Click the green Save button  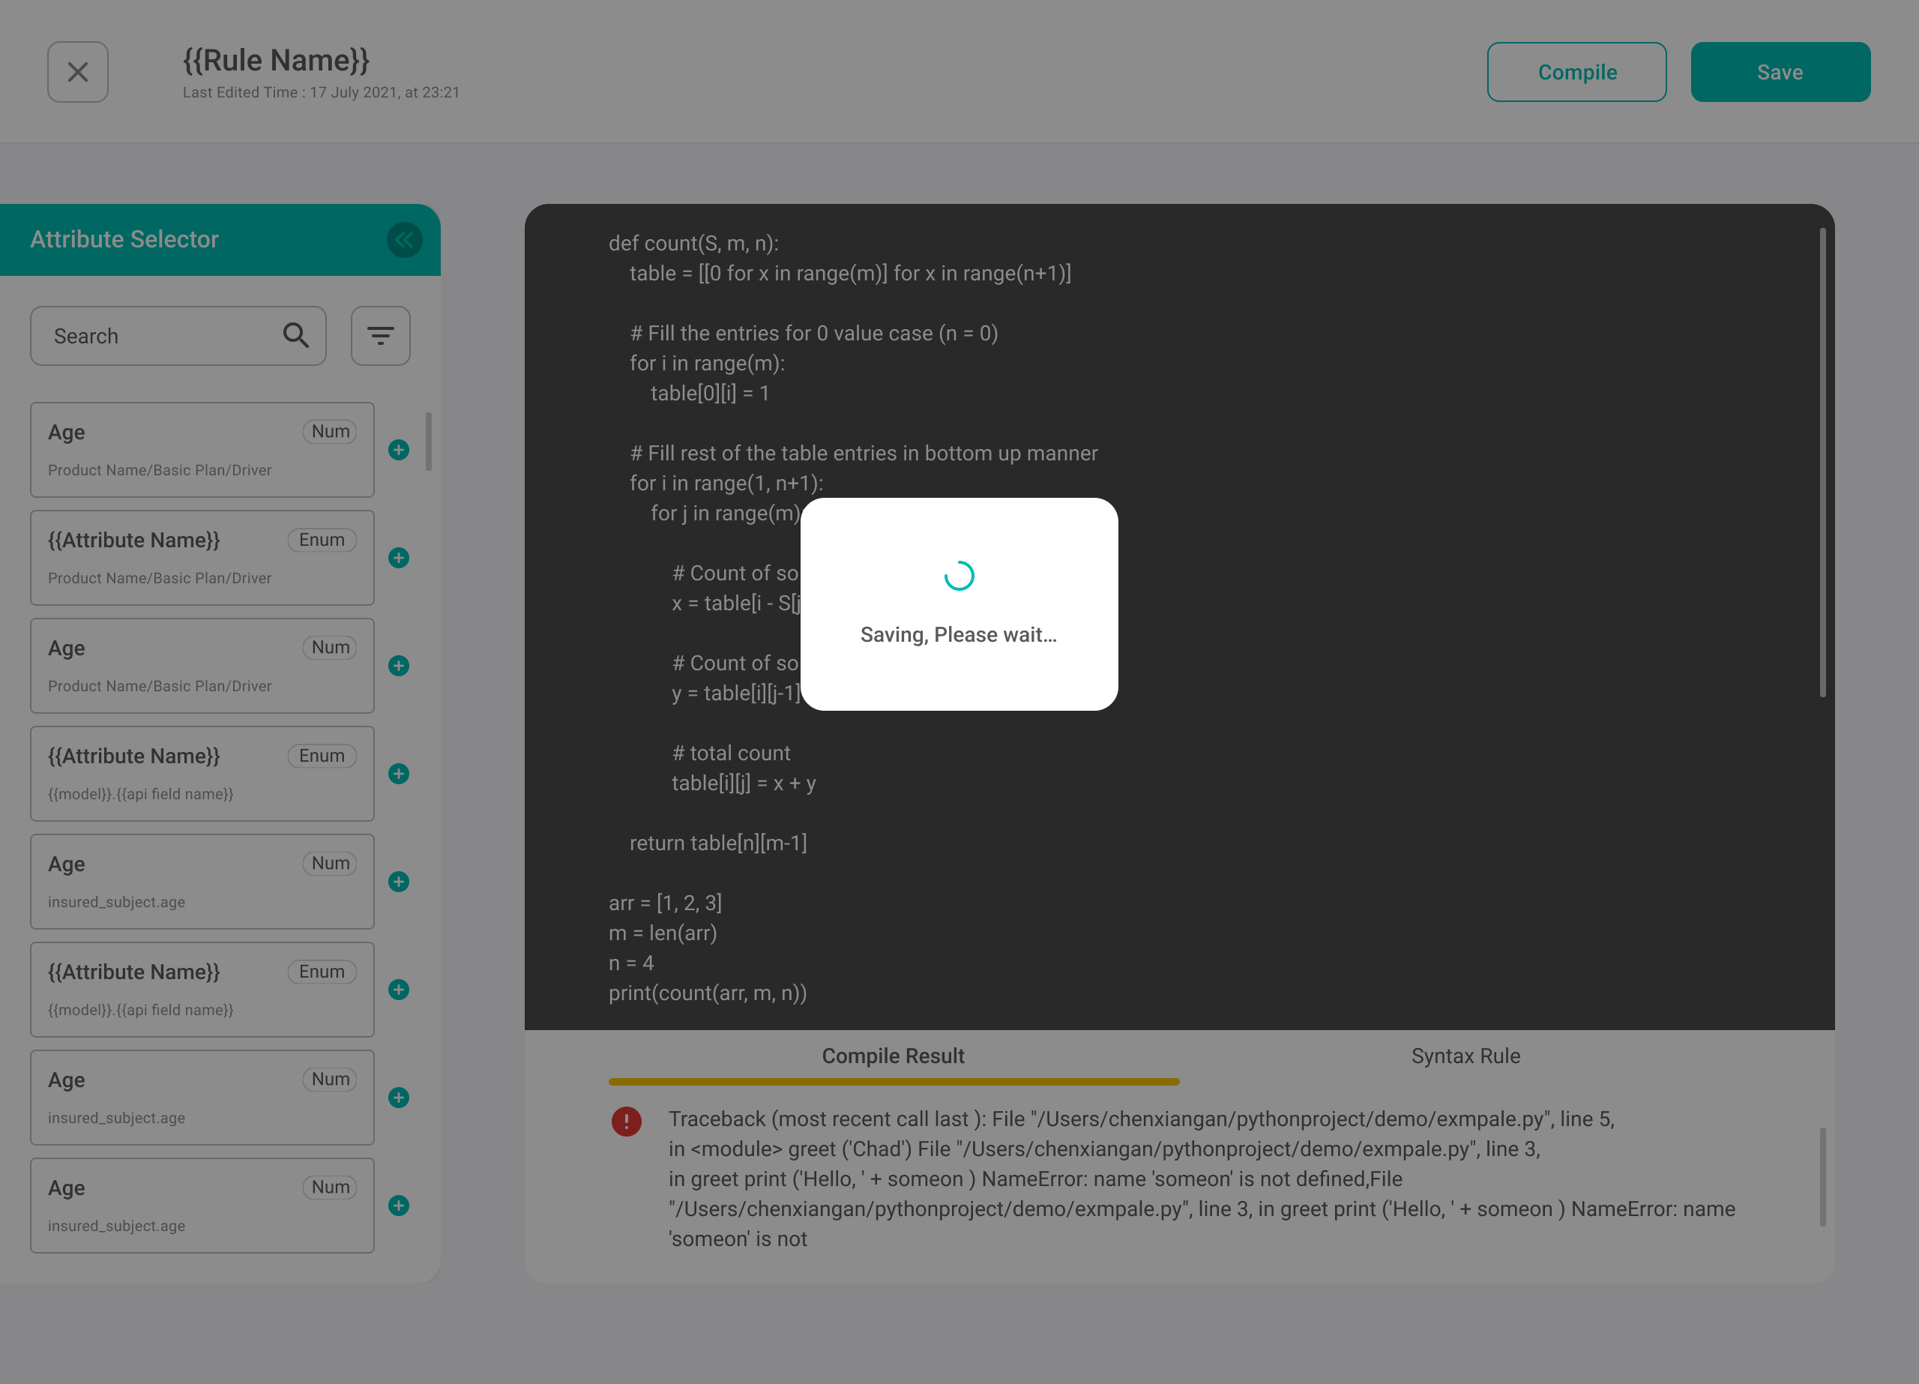(x=1780, y=72)
